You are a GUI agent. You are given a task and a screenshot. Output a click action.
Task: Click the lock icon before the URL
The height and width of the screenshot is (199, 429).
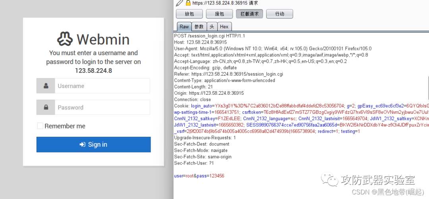coord(188,3)
